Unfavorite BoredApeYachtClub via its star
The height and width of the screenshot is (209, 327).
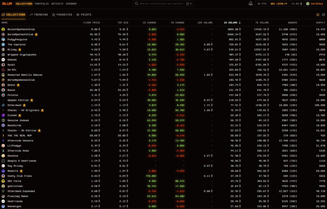point(36,34)
